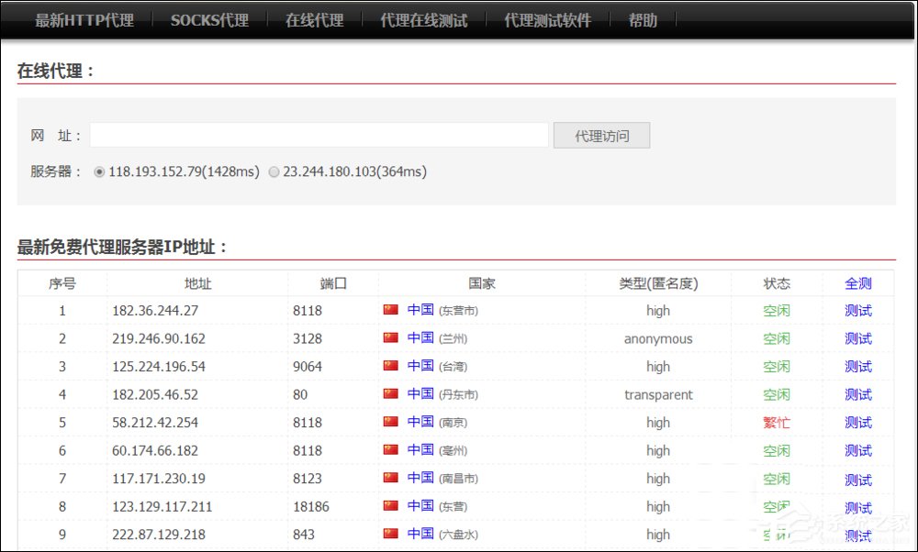Click 中国 link in 六盘水 row
The height and width of the screenshot is (552, 918).
click(420, 534)
